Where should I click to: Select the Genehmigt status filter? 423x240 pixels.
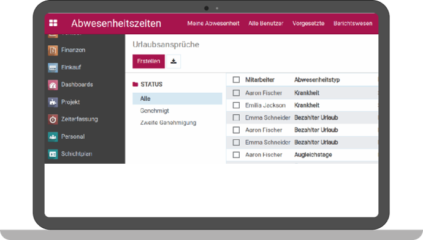[x=154, y=111]
